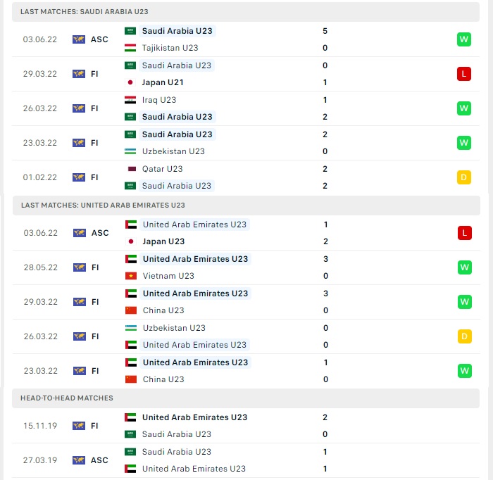Click the world map icon beside the 03.06.22 ASC Saudi match

(x=79, y=39)
